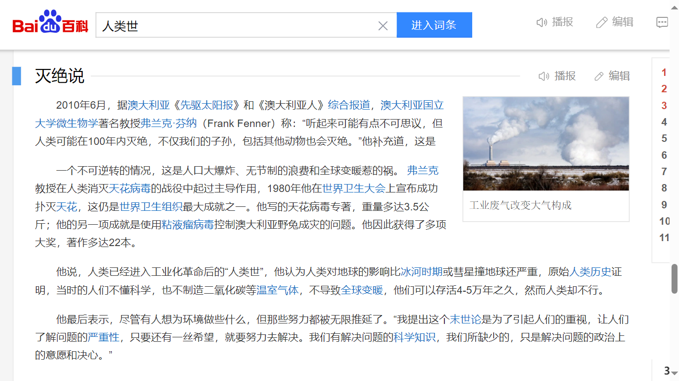The image size is (679, 381).
Task: Open the 人类历史 link
Action: (590, 272)
